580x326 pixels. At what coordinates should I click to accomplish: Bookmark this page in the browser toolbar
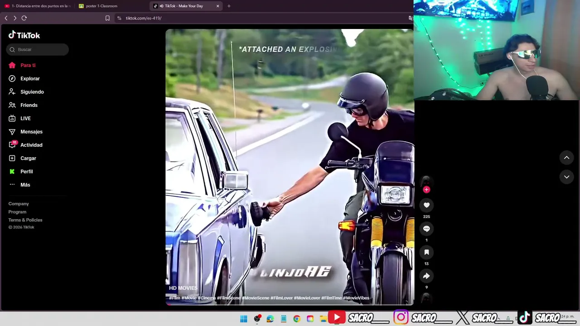(x=107, y=18)
